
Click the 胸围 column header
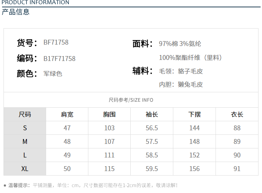(109, 115)
